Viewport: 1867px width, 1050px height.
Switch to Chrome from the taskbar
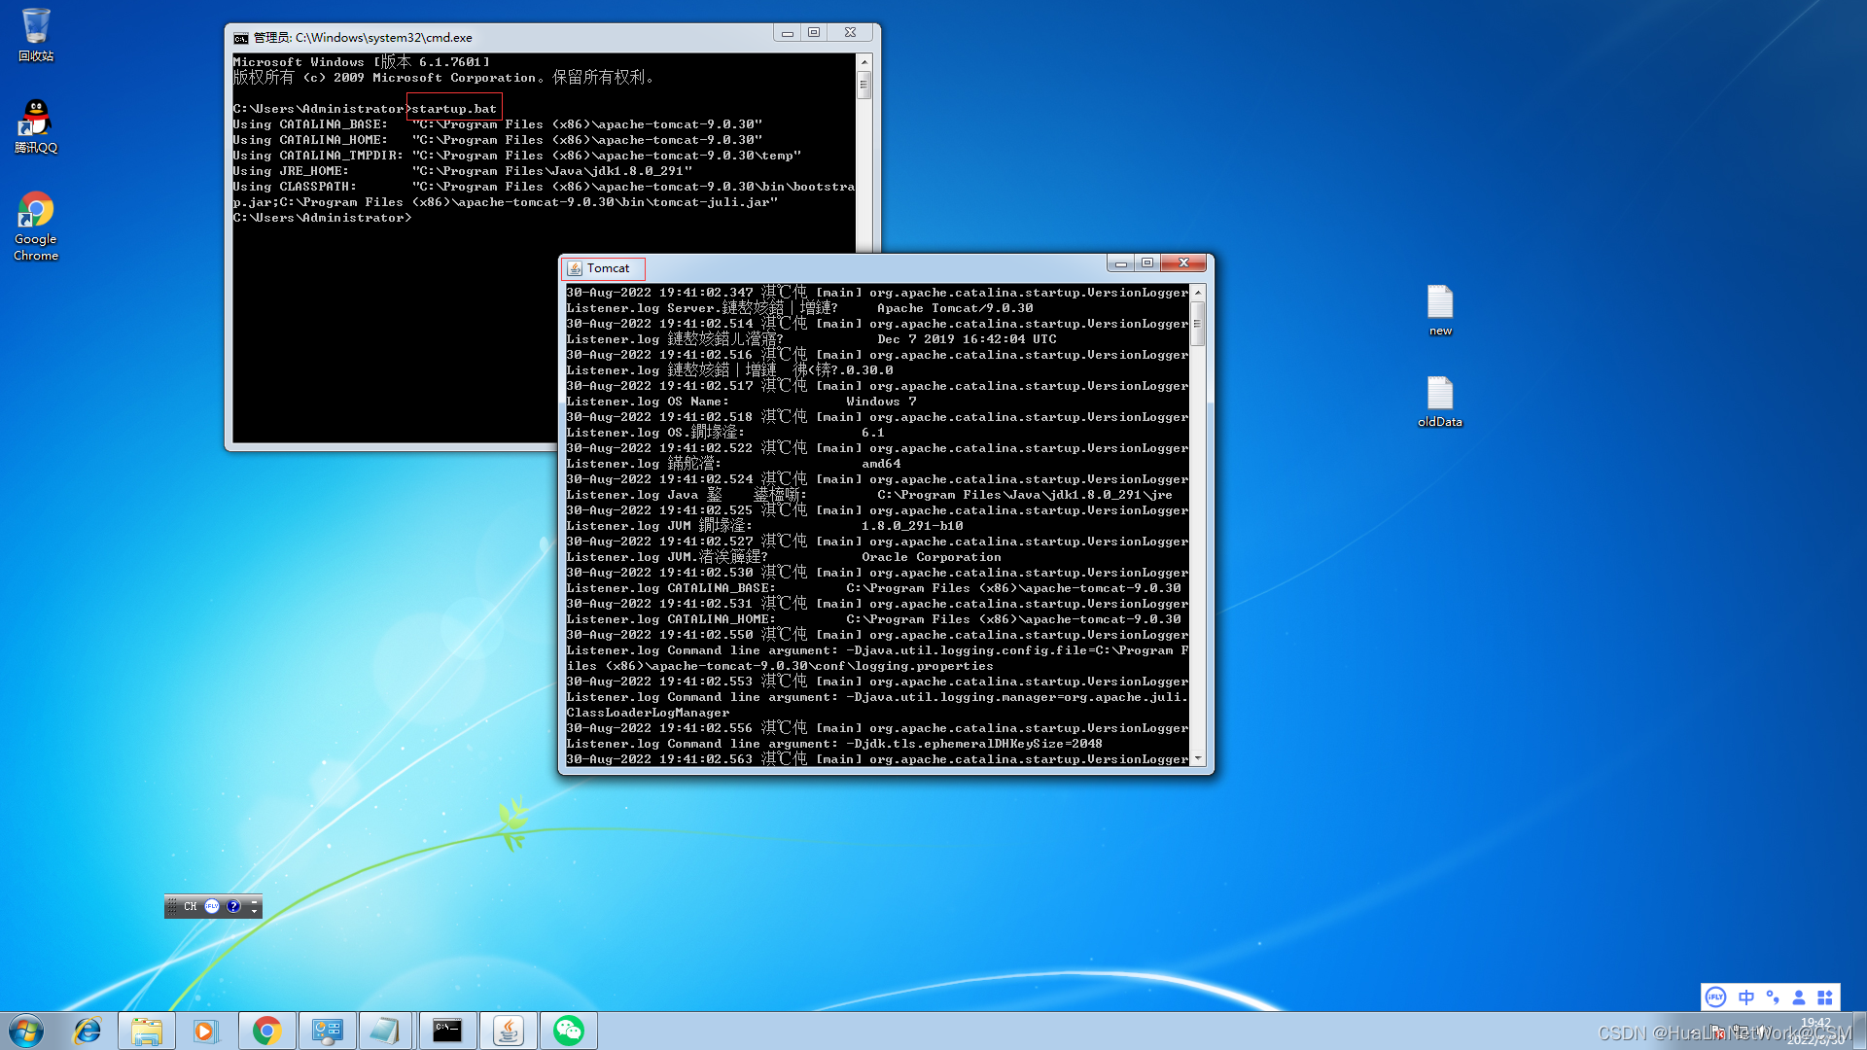[266, 1031]
